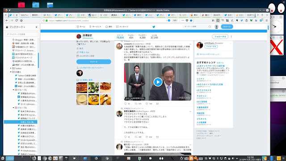Close the bookmarks sidebar with the X

pos(36,27)
